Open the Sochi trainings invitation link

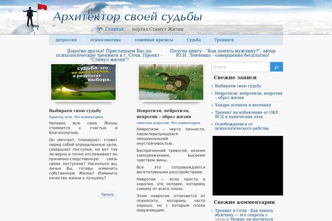(x=109, y=55)
